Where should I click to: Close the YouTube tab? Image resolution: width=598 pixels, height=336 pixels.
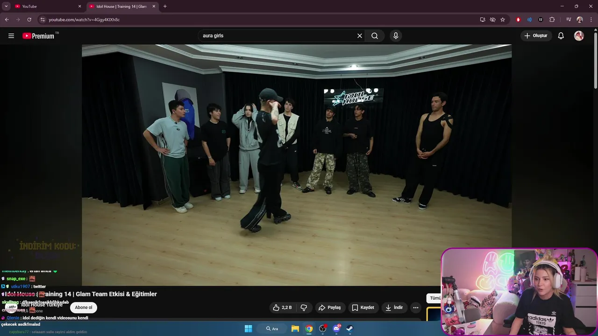79,7
